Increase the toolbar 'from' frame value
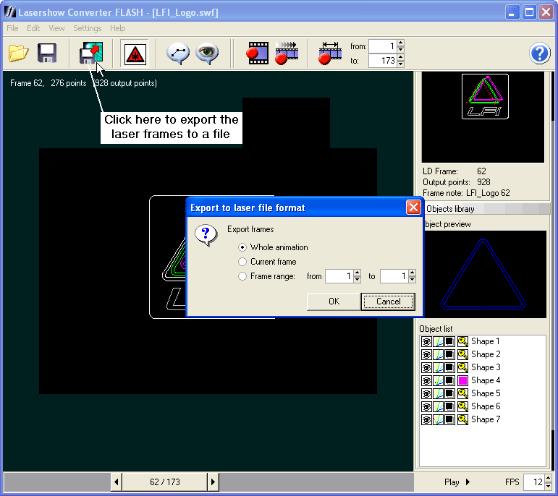This screenshot has height=496, width=558. tap(401, 43)
